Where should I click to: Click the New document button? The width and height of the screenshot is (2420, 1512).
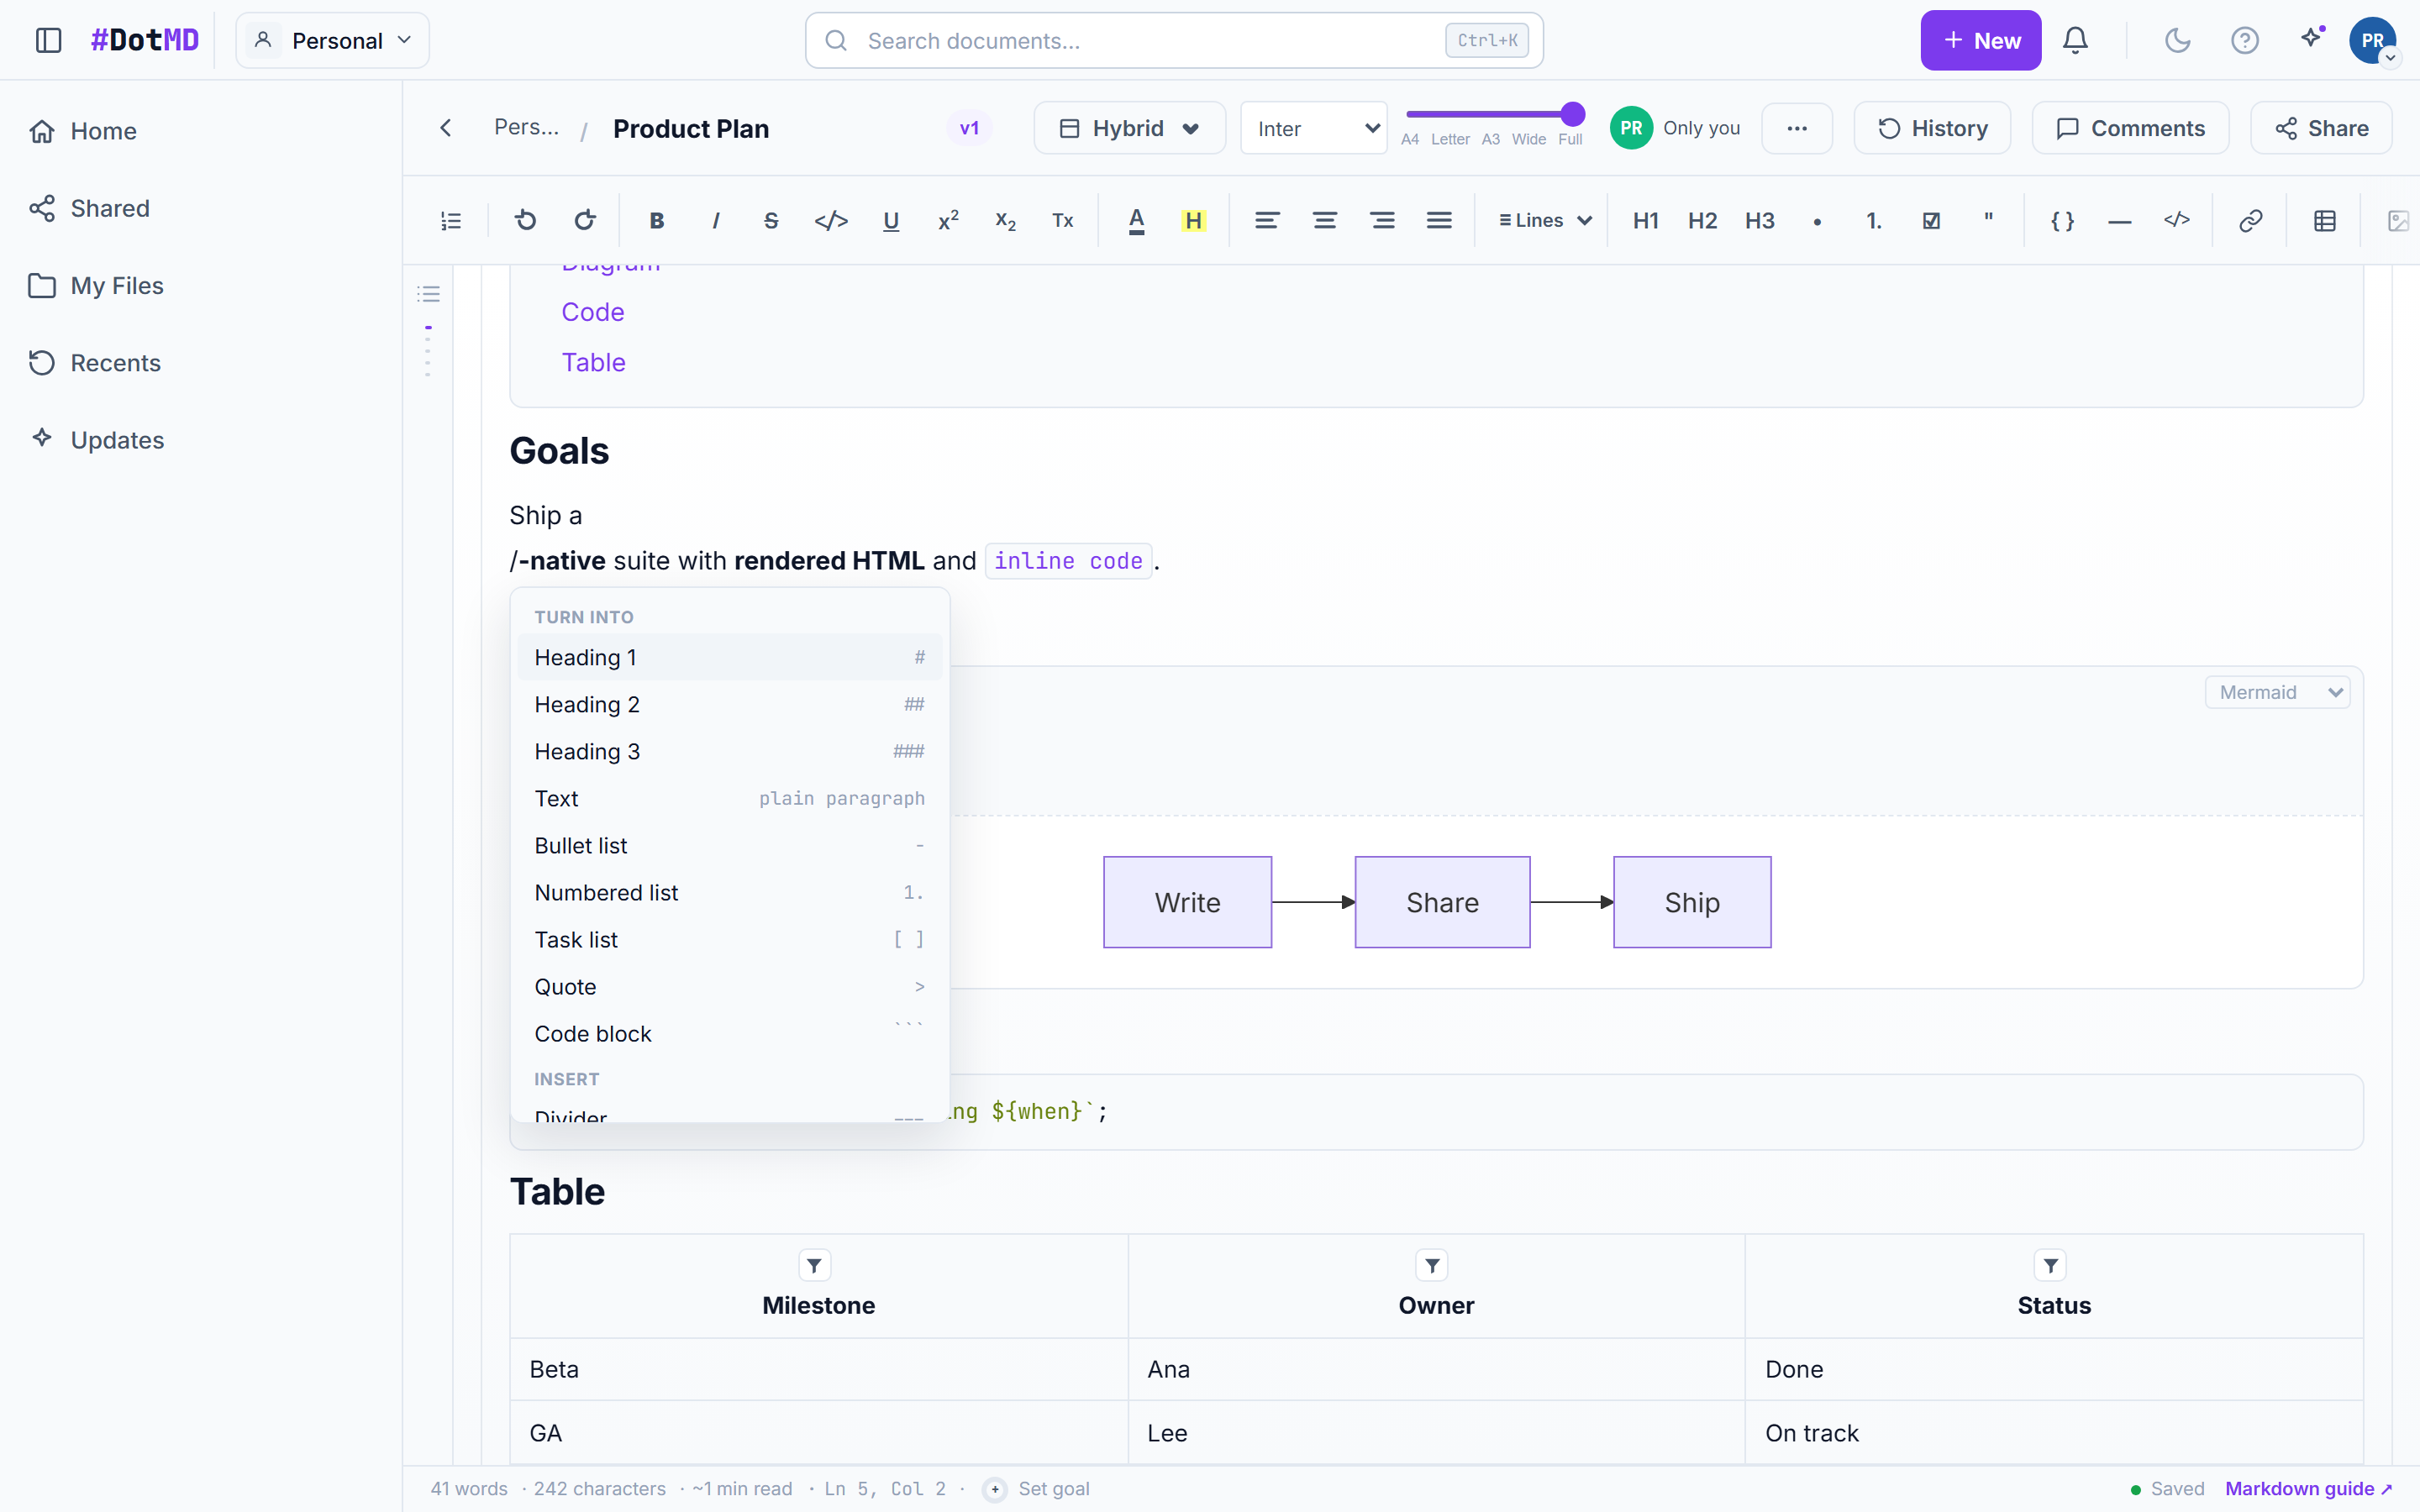point(1980,40)
